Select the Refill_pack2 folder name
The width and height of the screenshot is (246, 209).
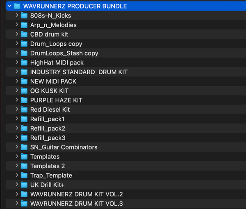(x=48, y=128)
